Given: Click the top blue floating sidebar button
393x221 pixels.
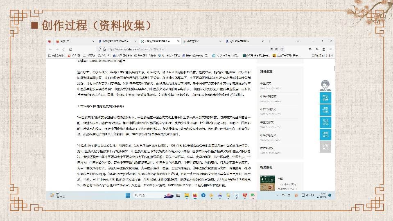Looking at the screenshot, I should tap(325, 98).
